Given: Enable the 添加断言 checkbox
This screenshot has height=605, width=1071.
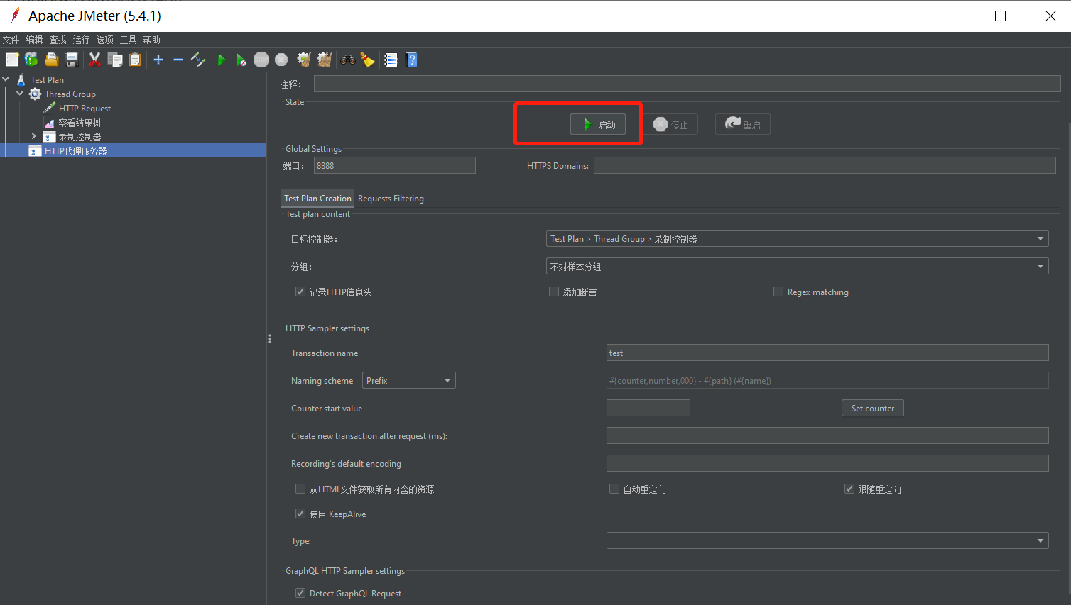Looking at the screenshot, I should [x=554, y=292].
